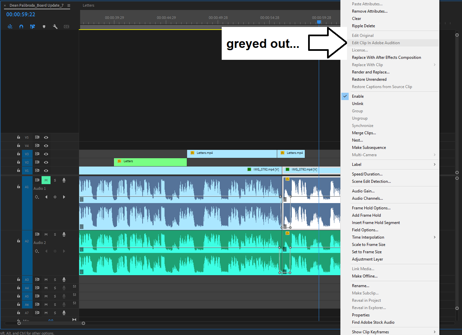Open the timeline panel hamburger menu
The width and height of the screenshot is (462, 335).
coord(69,5)
